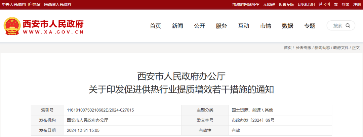
Task: Open the 互动 navigation menu
Action: pos(244,26)
